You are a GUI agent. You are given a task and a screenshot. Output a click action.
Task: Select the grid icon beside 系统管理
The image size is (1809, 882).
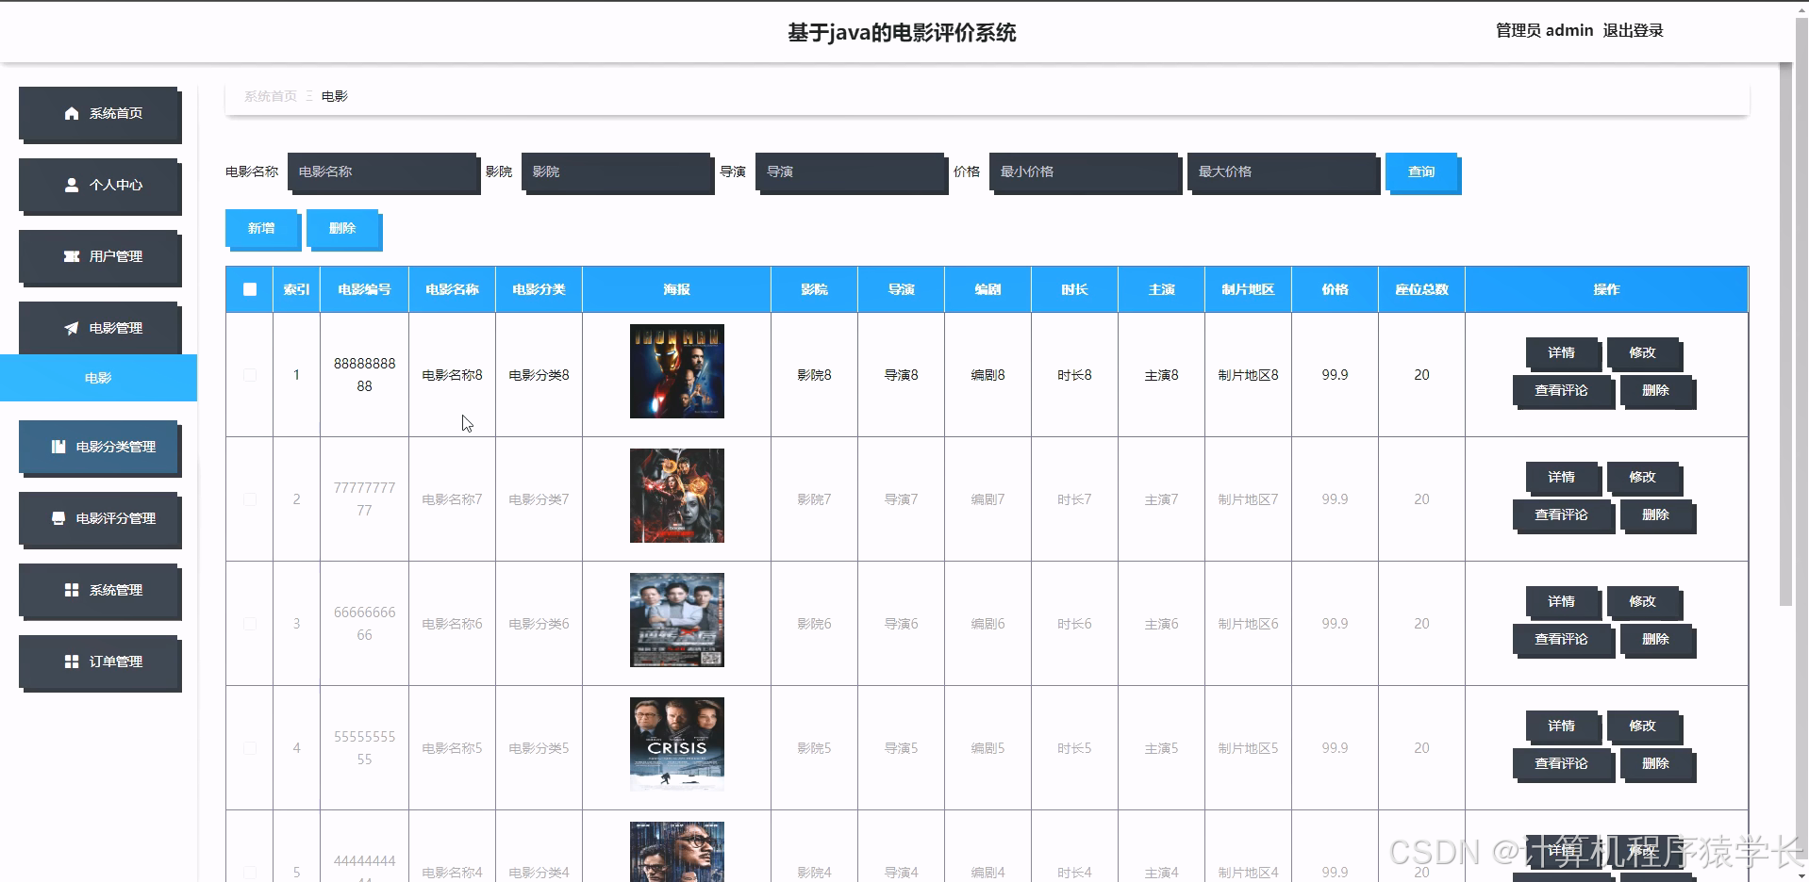pos(71,591)
